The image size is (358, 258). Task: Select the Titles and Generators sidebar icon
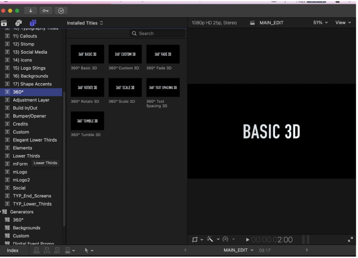click(33, 23)
